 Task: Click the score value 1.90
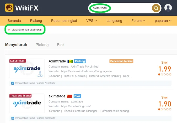coord(165,104)
